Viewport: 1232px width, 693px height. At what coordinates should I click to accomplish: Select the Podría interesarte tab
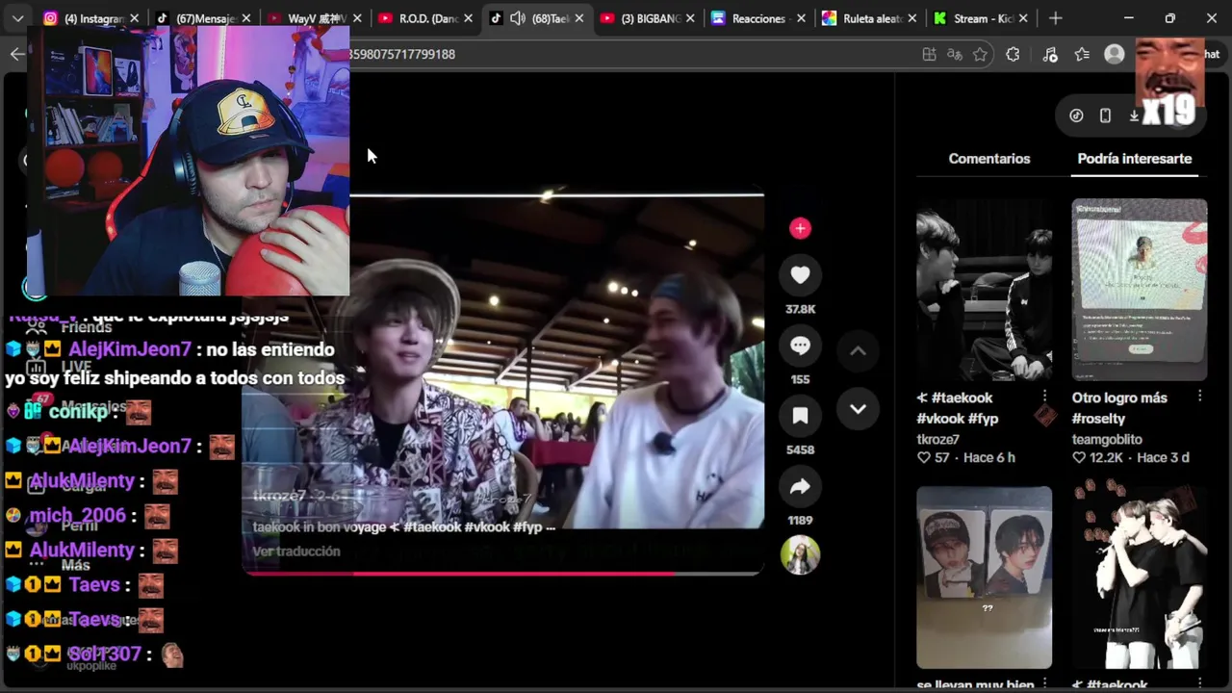(1135, 159)
